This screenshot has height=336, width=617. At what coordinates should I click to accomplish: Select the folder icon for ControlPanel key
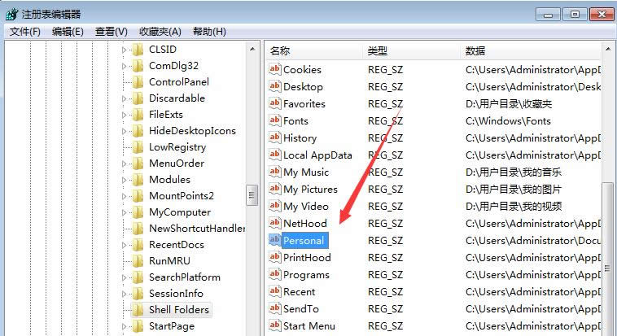[138, 82]
